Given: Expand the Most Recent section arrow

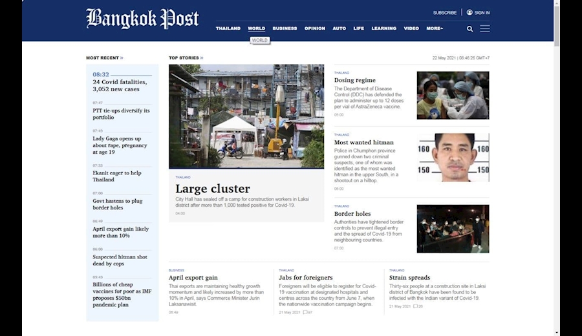Looking at the screenshot, I should pyautogui.click(x=122, y=58).
